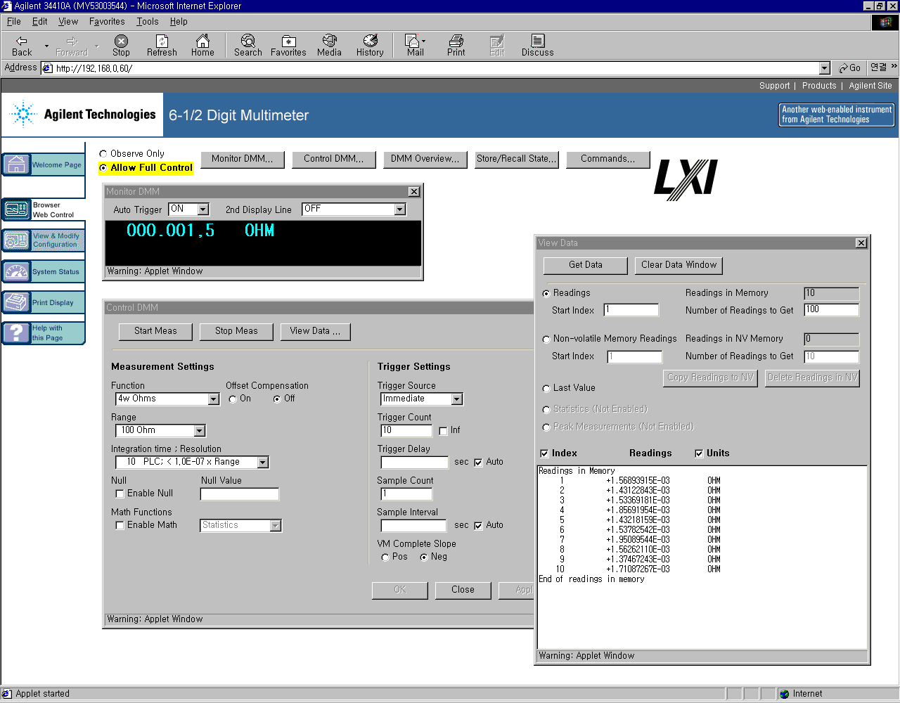Viewport: 900px width, 703px height.
Task: Select the Last Value radio button
Action: click(546, 388)
